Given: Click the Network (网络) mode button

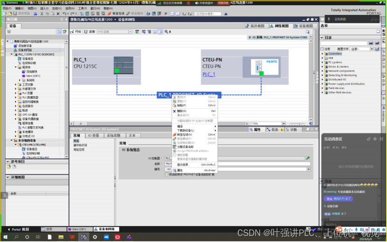Looking at the screenshot, I should click(x=76, y=32).
